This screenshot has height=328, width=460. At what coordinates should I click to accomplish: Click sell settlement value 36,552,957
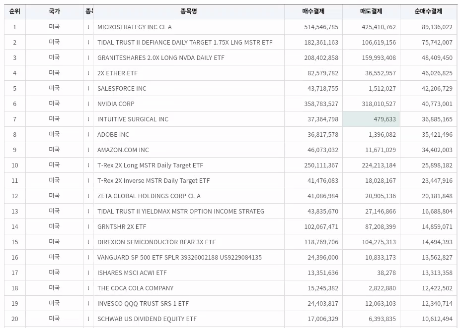381,73
